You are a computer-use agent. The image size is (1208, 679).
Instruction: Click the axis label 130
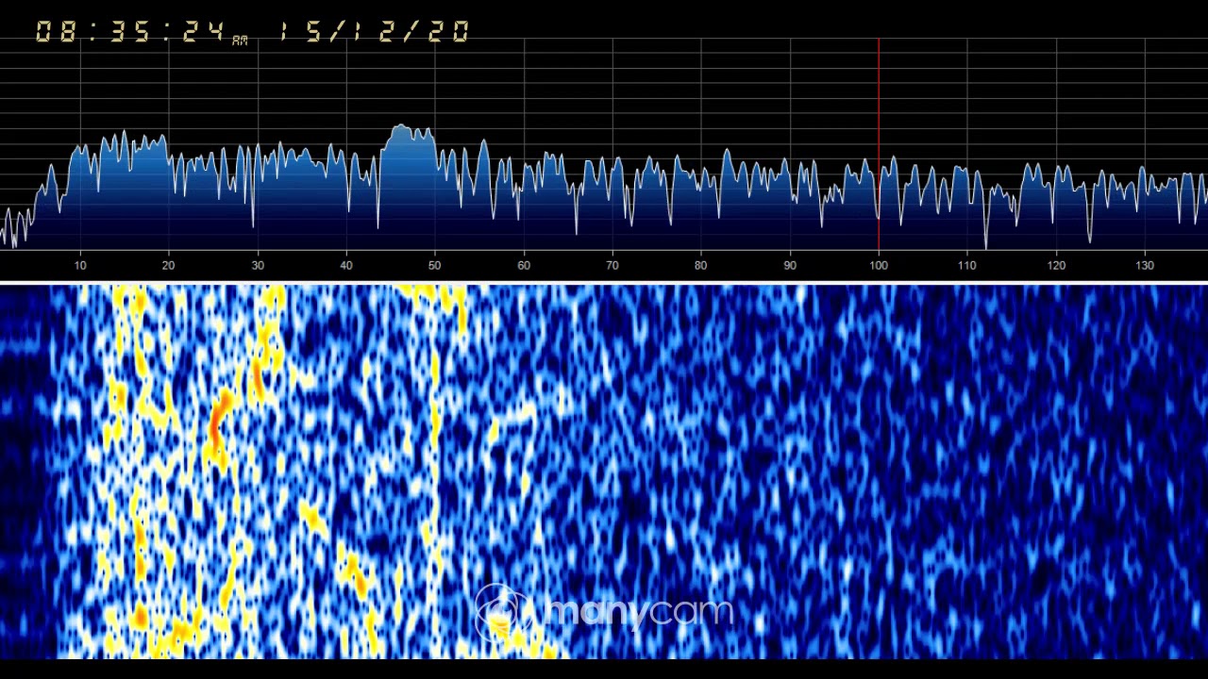click(x=1145, y=266)
